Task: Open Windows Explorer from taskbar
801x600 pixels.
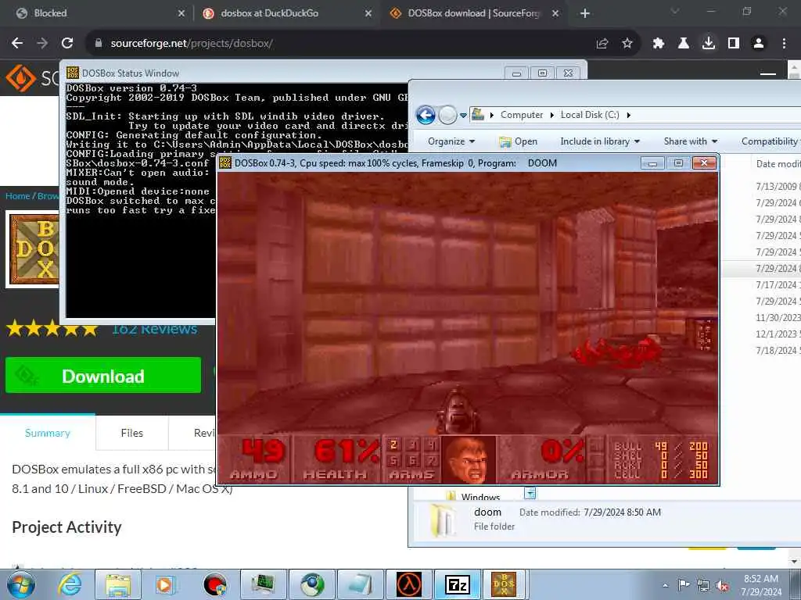Action: click(x=118, y=584)
